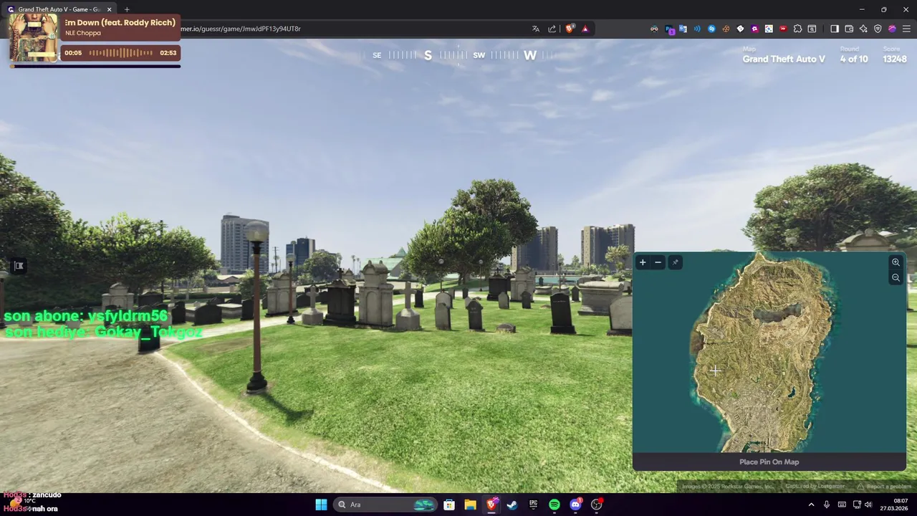Click the score value 13248

[x=895, y=59]
